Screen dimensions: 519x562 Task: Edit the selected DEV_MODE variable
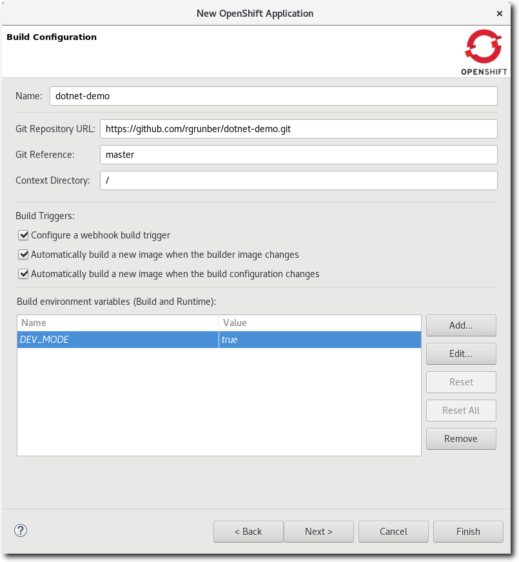pyautogui.click(x=461, y=353)
